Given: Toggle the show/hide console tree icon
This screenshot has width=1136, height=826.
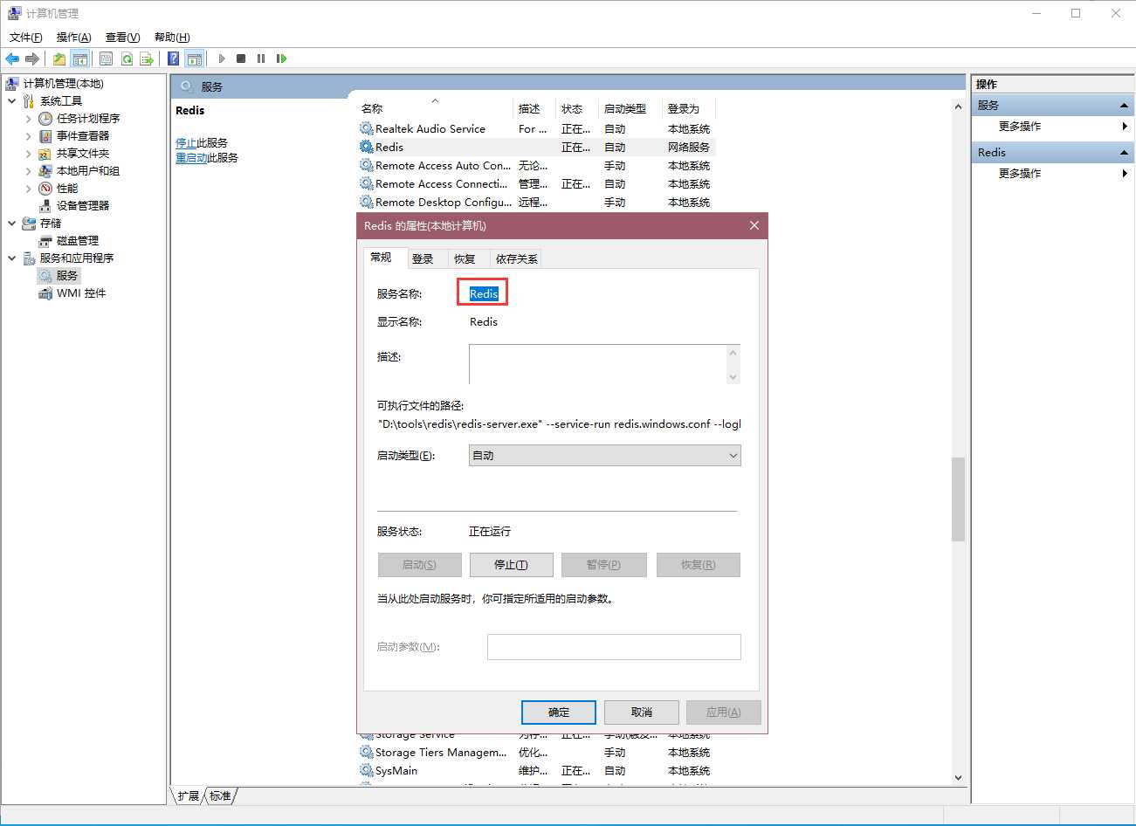Looking at the screenshot, I should [x=80, y=59].
